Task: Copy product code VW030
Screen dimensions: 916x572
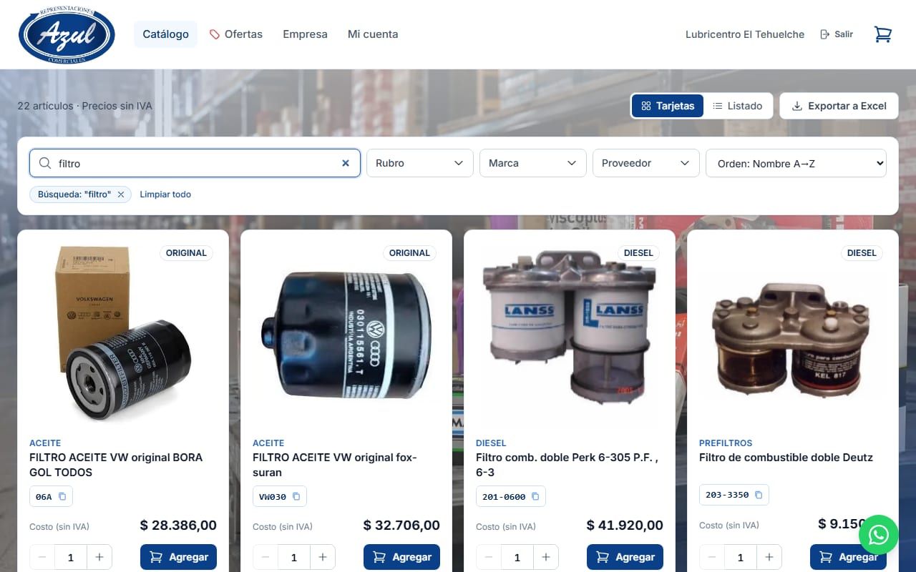Action: pos(297,496)
